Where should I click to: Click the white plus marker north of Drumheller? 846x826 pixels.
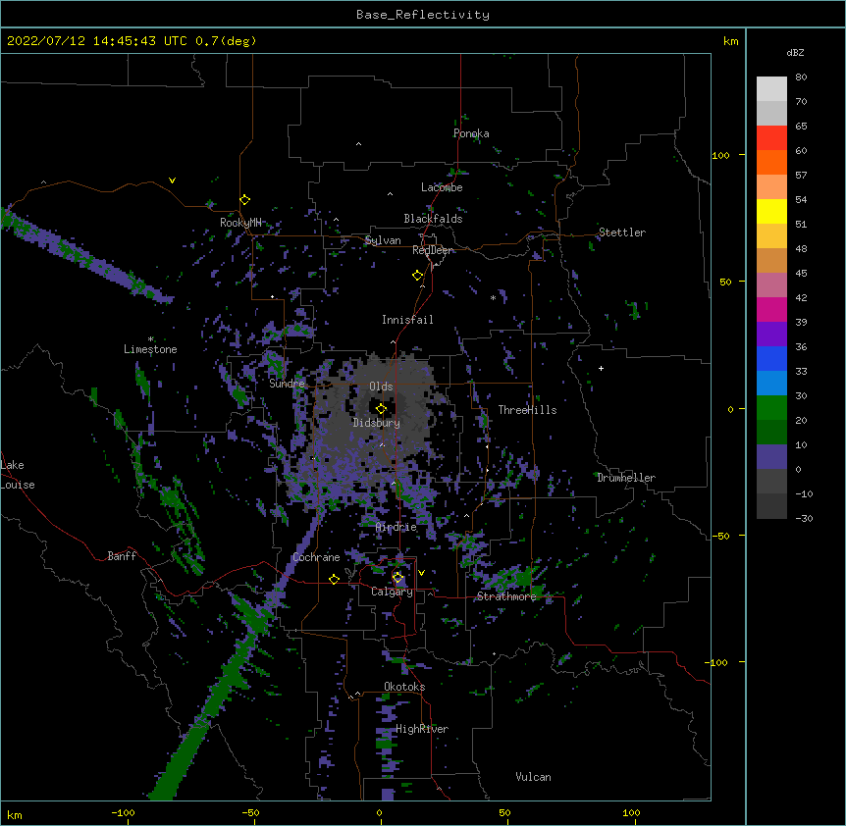pos(601,368)
